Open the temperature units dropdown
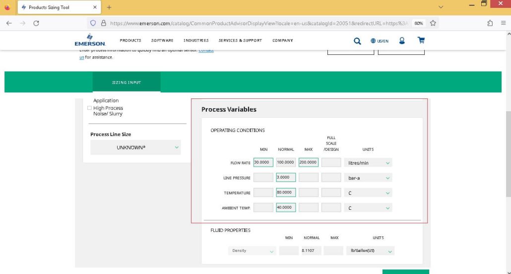Screen dimensions: 511x274 pos(368,193)
